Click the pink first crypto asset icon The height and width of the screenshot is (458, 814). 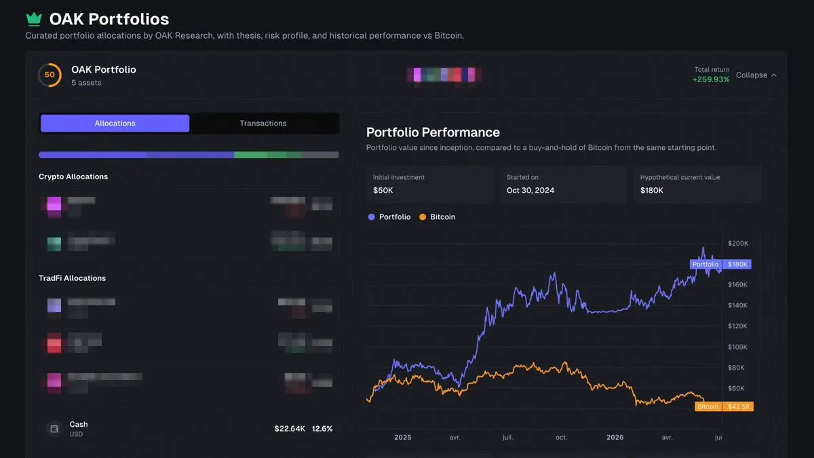54,204
